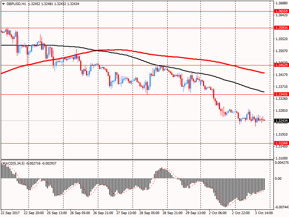Click the 25 Sep 13:00 time label
The image size is (289, 217).
[57, 213]
